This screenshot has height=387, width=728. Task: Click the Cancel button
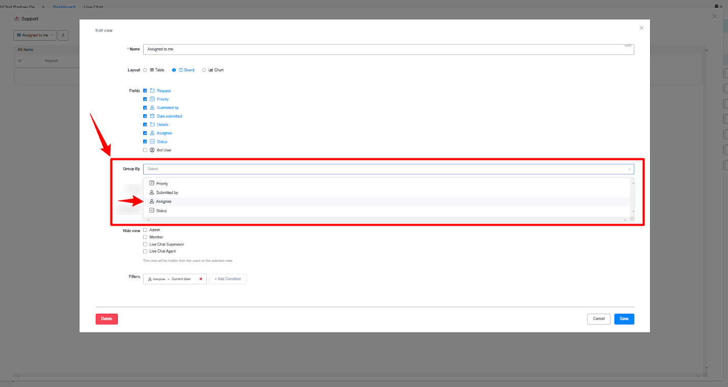599,319
